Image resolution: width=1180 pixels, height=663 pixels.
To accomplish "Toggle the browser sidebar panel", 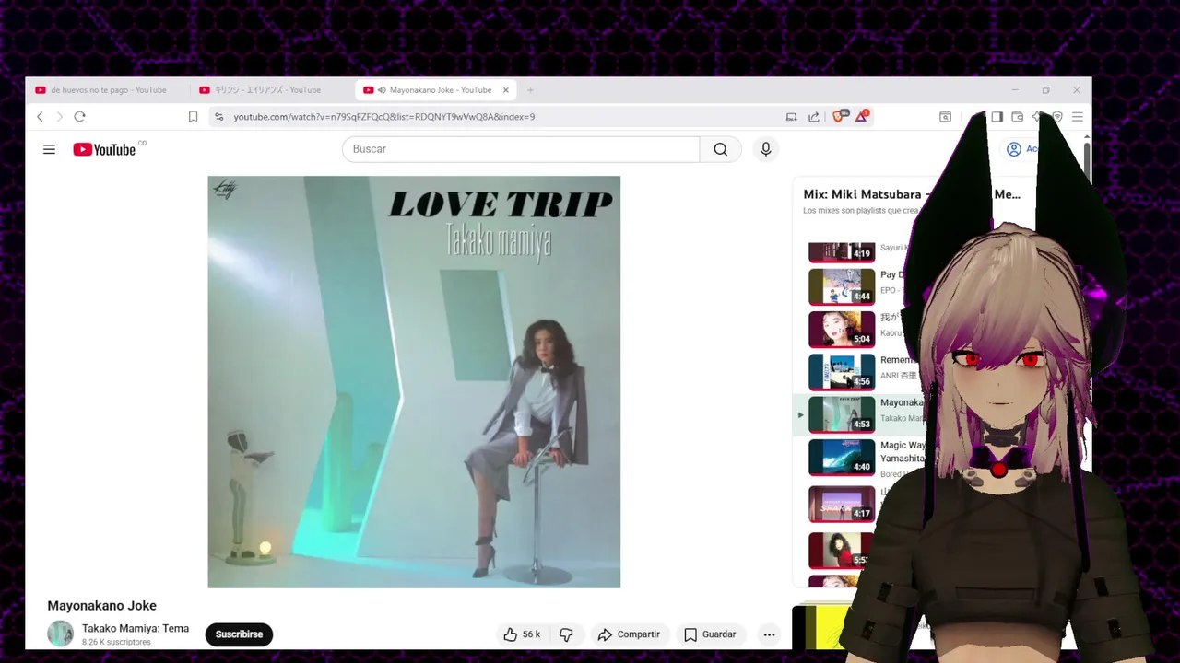I will click(x=997, y=117).
